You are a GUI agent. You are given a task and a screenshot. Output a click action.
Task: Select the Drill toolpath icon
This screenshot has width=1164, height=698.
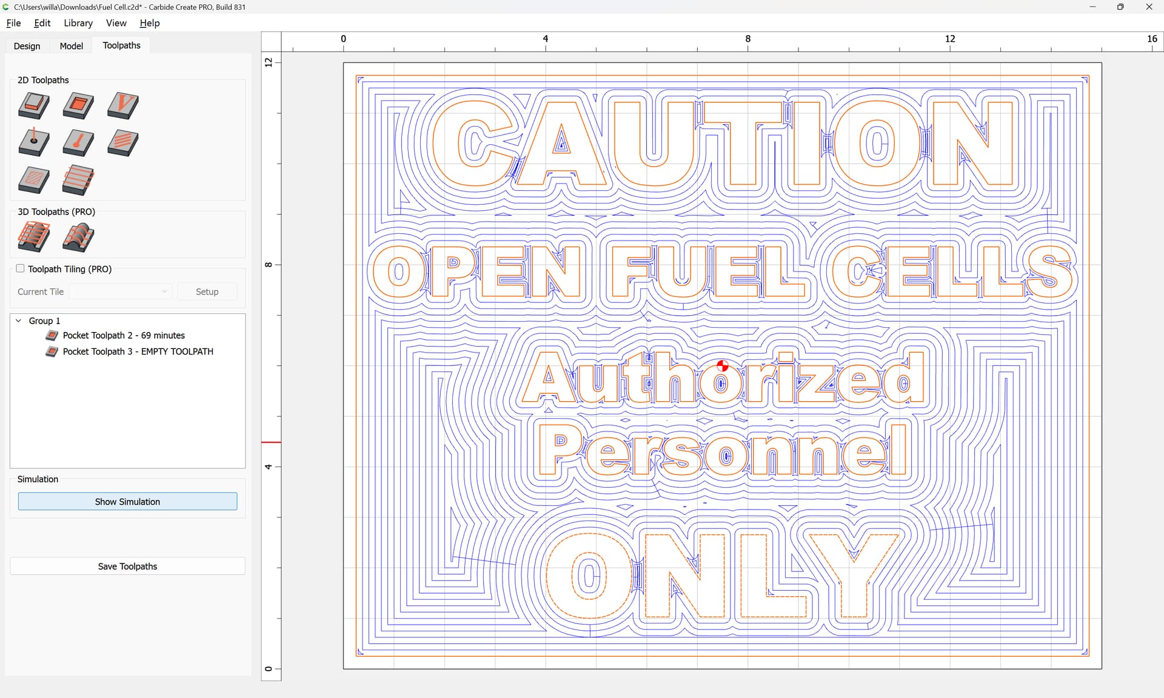tap(34, 143)
